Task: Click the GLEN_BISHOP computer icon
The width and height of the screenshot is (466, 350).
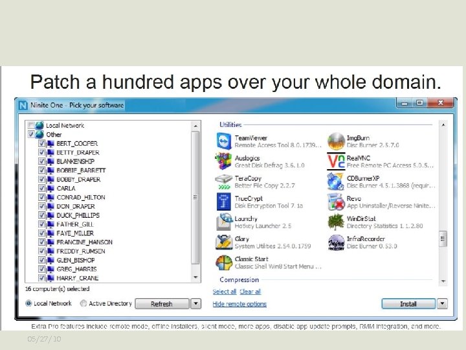Action: tap(50, 260)
